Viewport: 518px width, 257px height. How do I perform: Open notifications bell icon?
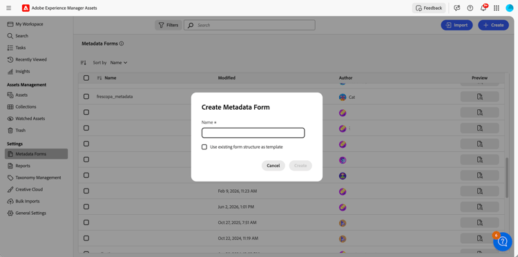[x=483, y=8]
